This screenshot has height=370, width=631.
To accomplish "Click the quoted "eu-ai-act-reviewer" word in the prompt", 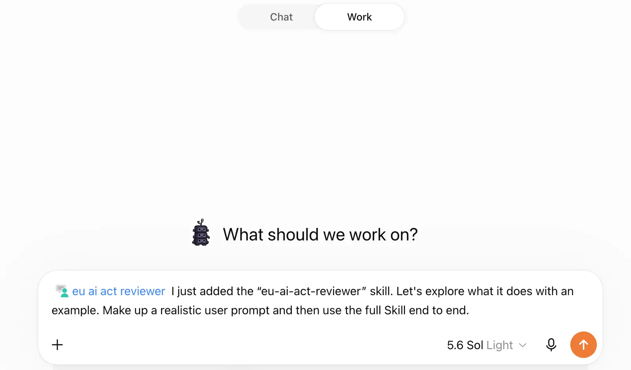I will coord(312,291).
